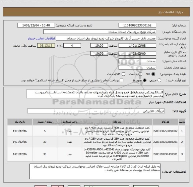Click product code 2283110994400001
Image resolution: width=193 pixels, height=187 pixels.
pos(165,154)
